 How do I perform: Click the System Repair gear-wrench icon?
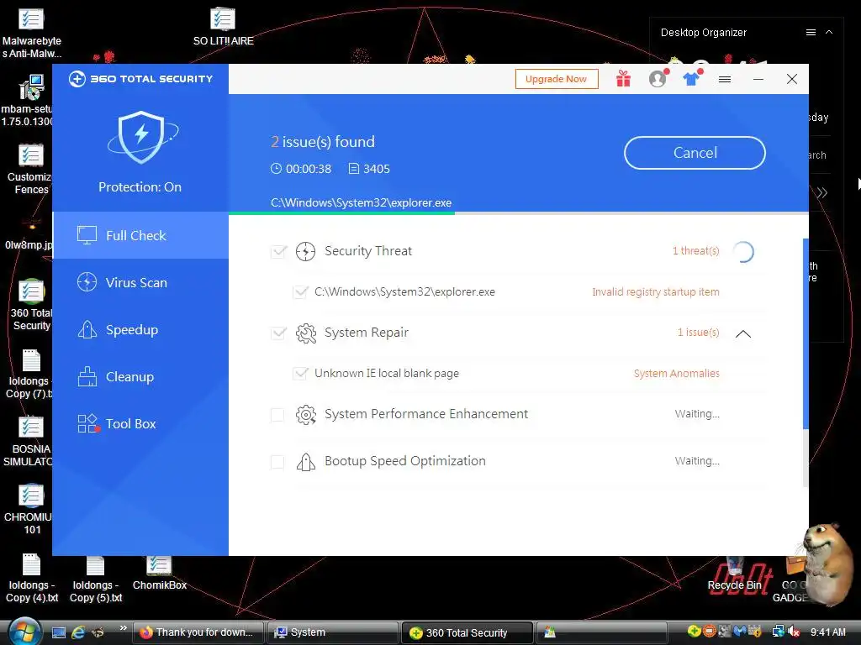306,333
